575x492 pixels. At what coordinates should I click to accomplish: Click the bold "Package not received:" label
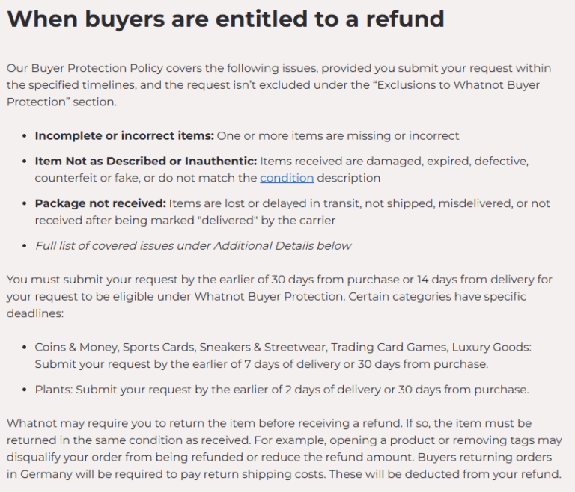100,203
